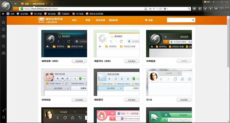Open history clock in left sidebar

3,29
